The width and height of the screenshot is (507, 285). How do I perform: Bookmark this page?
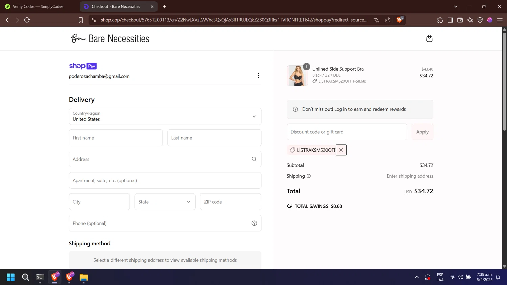pyautogui.click(x=81, y=20)
